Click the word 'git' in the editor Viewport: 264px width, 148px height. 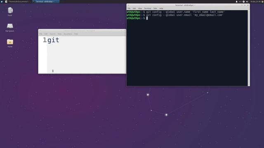click(x=53, y=40)
